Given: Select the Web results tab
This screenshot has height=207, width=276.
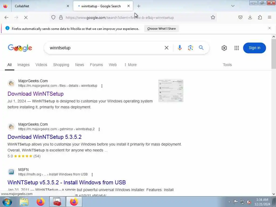Looking at the screenshot, I should click(113, 65).
